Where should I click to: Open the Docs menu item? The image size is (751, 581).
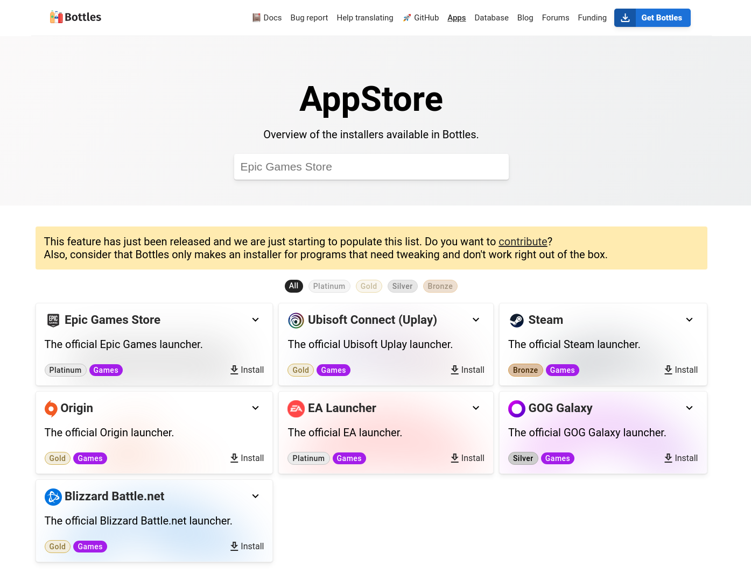tap(266, 18)
